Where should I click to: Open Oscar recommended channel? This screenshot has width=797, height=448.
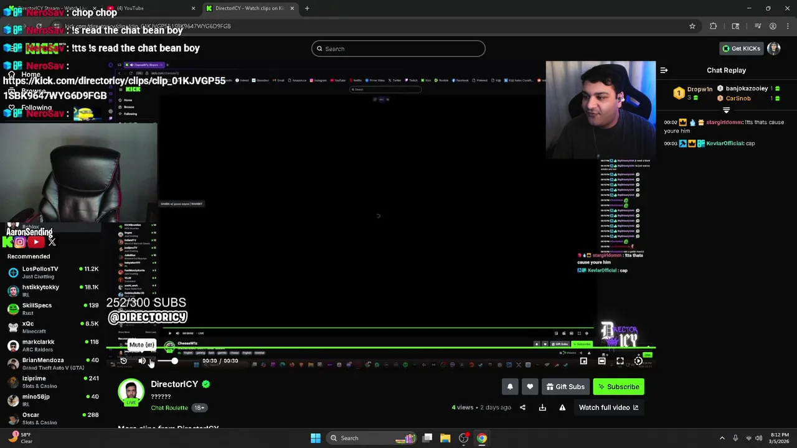(x=53, y=418)
